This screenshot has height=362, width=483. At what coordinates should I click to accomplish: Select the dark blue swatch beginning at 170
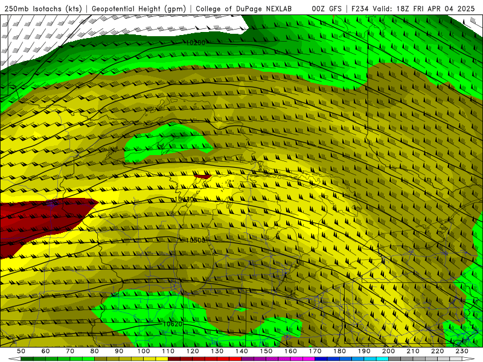[321, 358]
